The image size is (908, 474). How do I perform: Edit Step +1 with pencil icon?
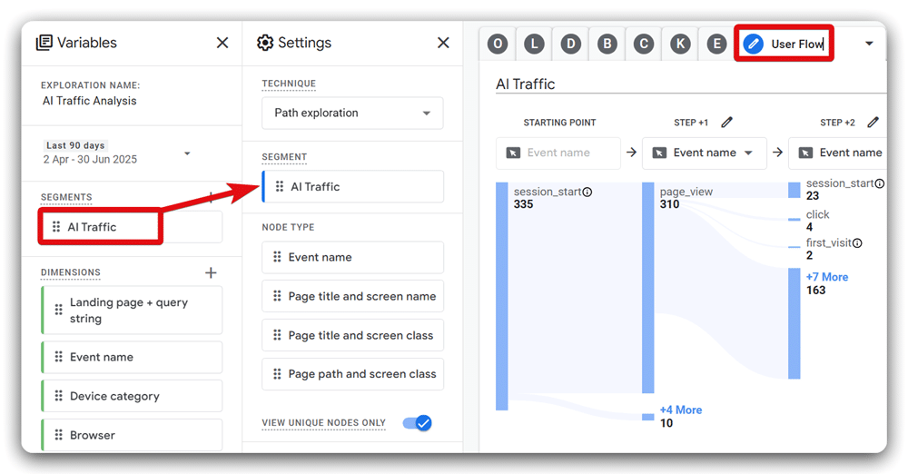(x=726, y=123)
